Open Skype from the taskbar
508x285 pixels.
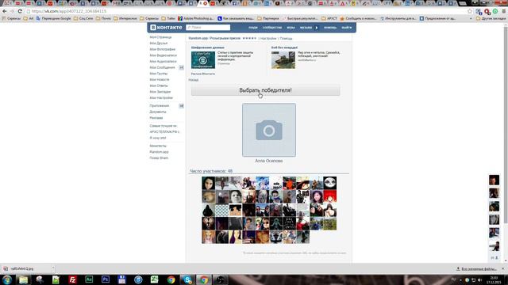click(x=187, y=279)
